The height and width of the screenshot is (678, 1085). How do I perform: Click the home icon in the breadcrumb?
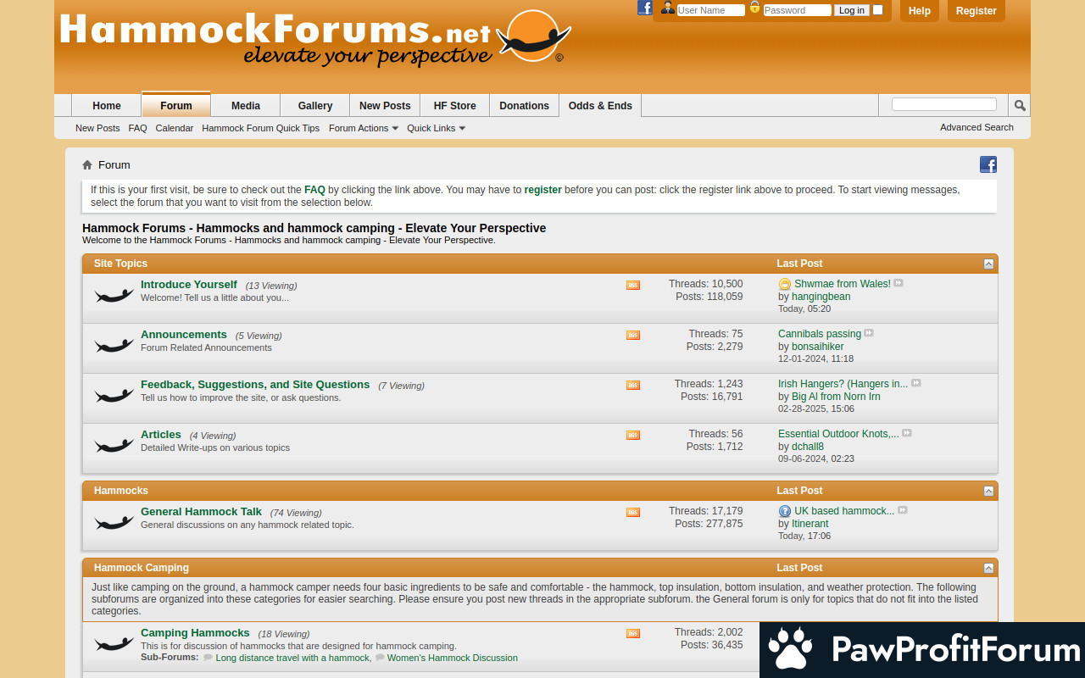click(x=87, y=165)
